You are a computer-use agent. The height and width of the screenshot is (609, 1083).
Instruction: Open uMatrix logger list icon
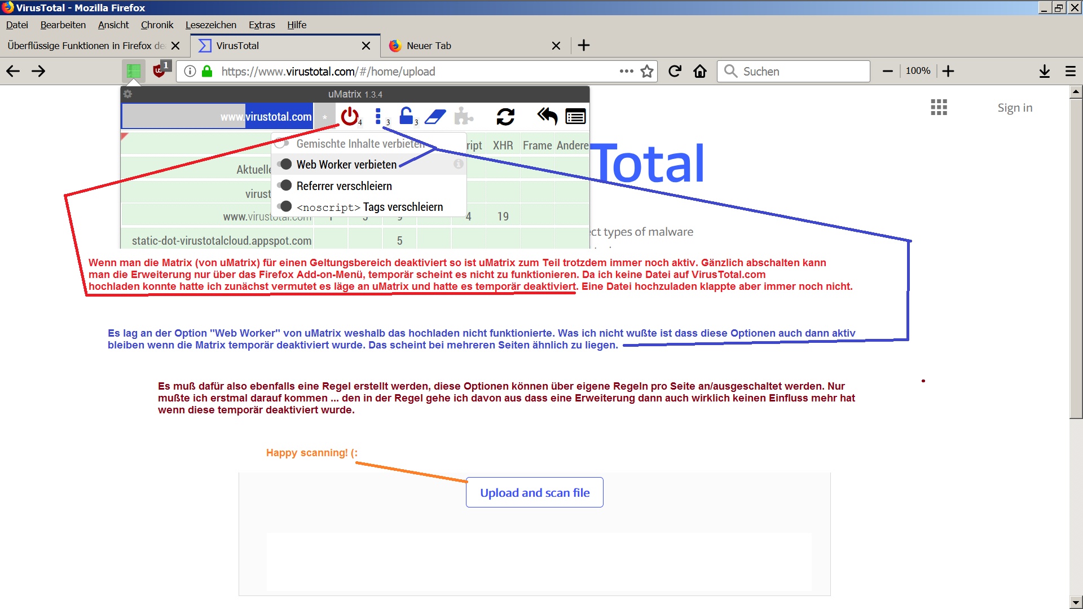coord(575,117)
